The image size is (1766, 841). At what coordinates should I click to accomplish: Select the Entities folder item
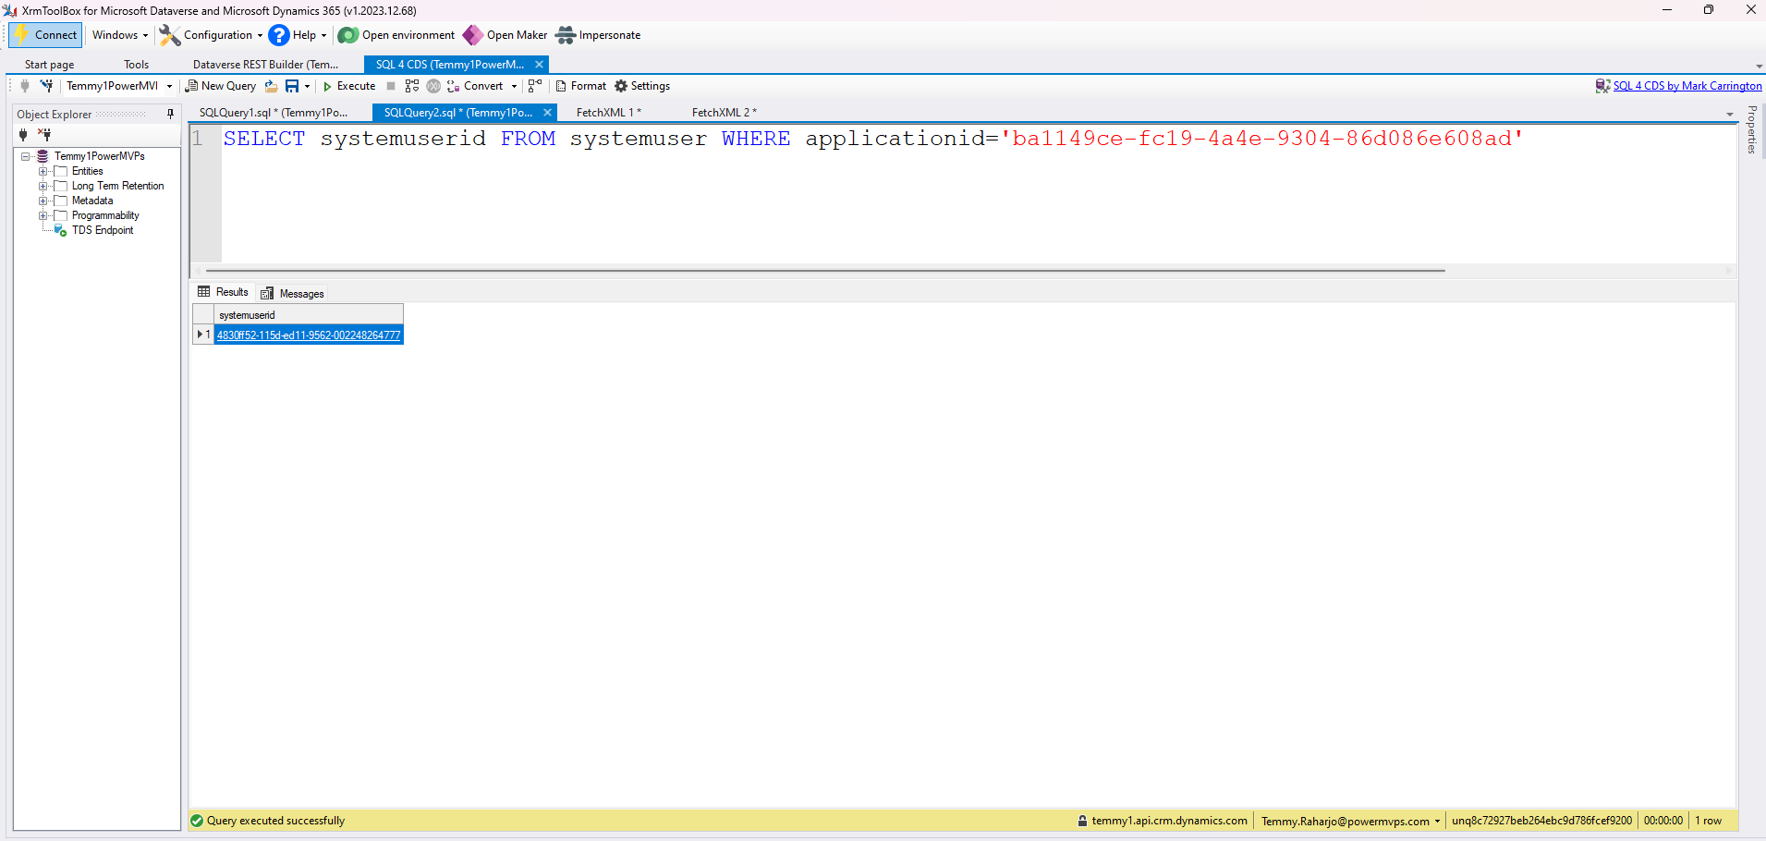87,171
